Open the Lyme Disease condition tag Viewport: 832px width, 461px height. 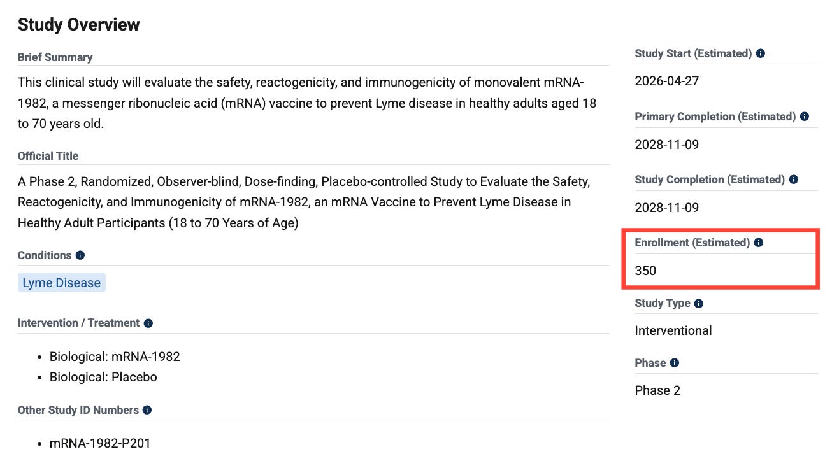[x=62, y=283]
